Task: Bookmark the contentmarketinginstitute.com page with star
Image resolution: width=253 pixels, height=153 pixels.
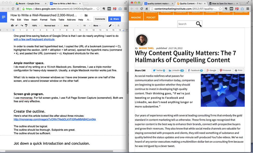Action: click(x=221, y=9)
